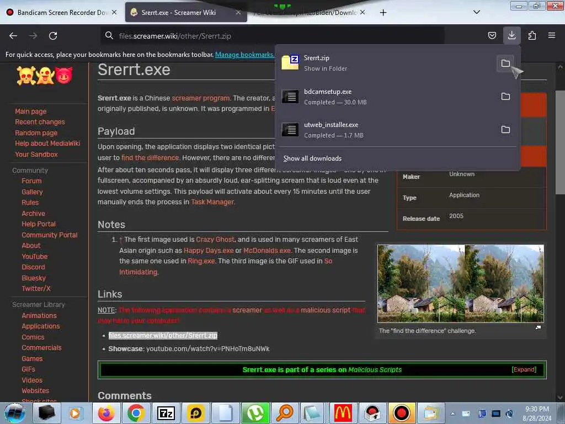
Task: Close the Srerrt.exe Screamer Wiki tab
Action: click(238, 12)
